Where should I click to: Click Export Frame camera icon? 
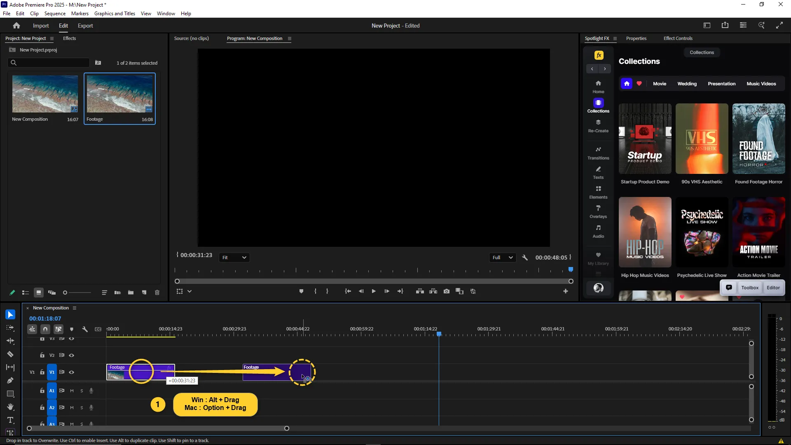coord(447,291)
